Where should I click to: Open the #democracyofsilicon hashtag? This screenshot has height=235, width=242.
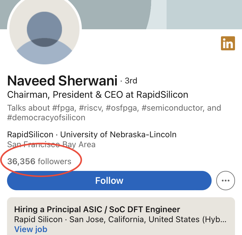pos(46,118)
